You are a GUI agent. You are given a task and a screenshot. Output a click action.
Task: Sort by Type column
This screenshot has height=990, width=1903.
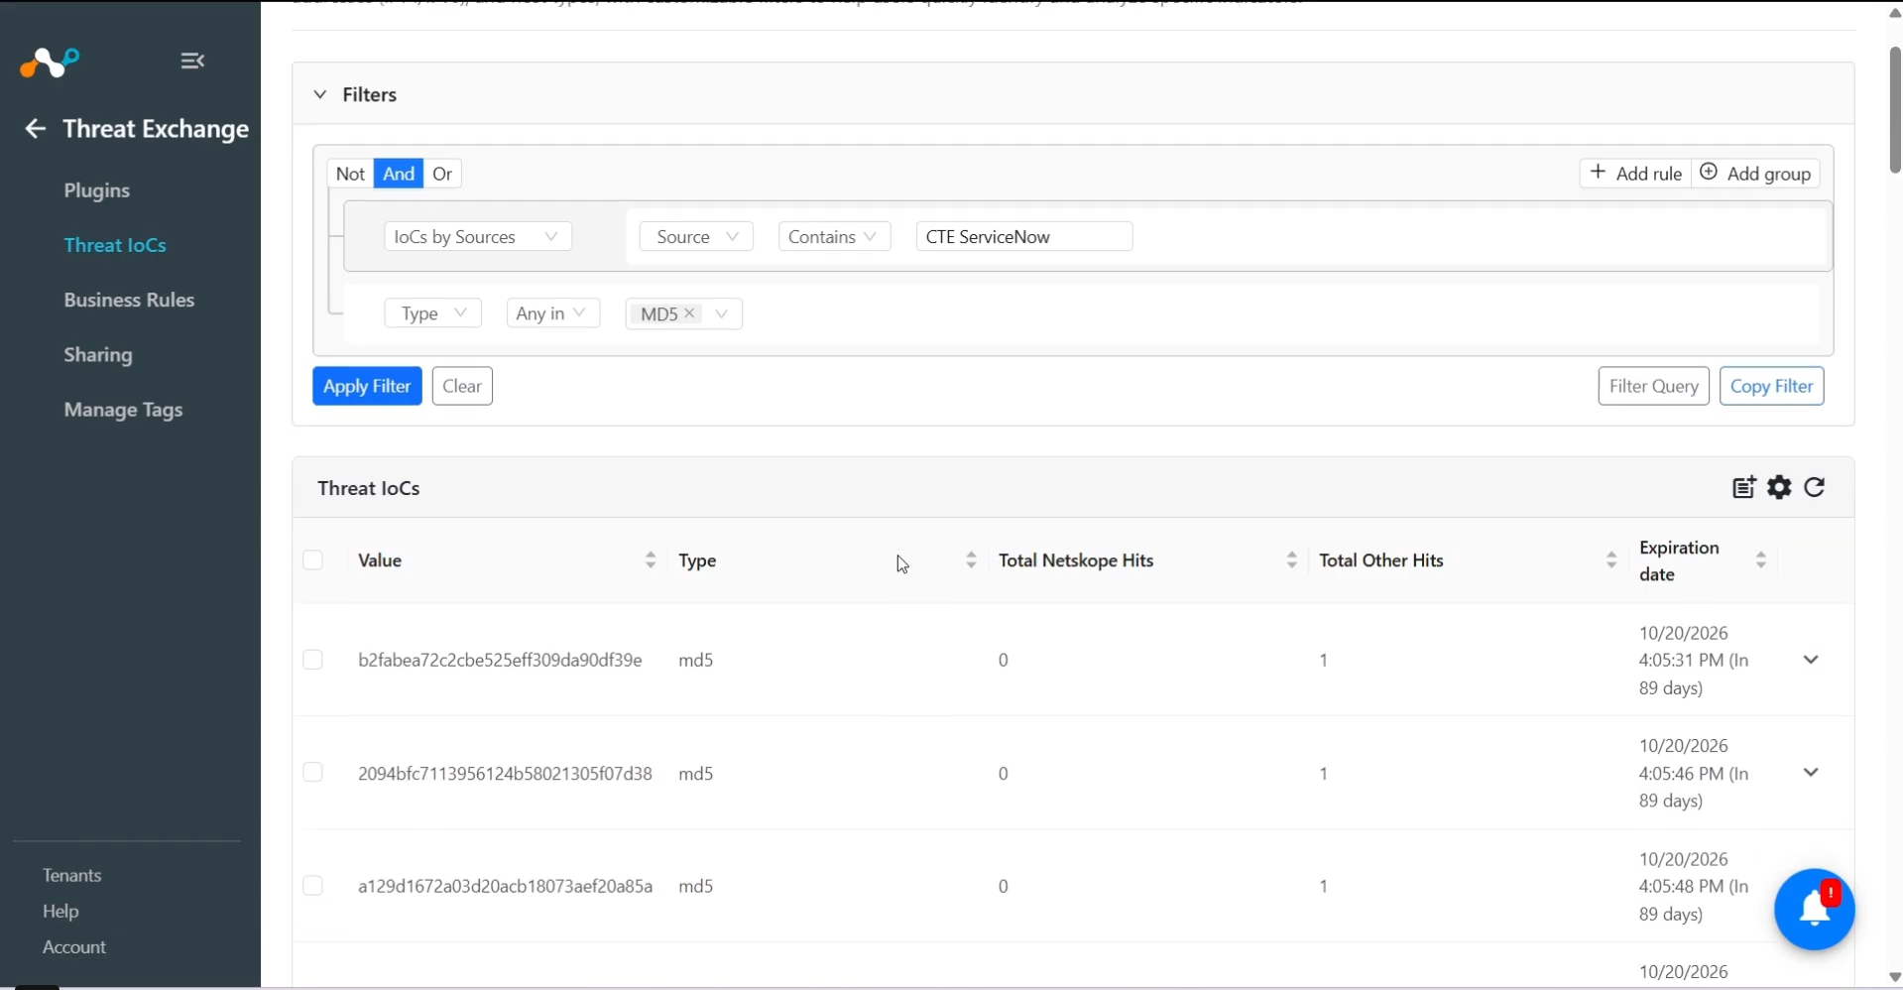[x=971, y=560]
